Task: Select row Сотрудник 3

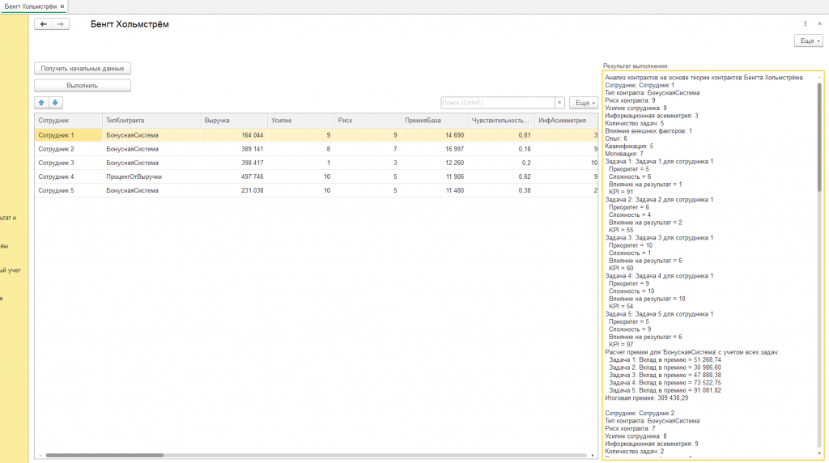Action: [317, 163]
